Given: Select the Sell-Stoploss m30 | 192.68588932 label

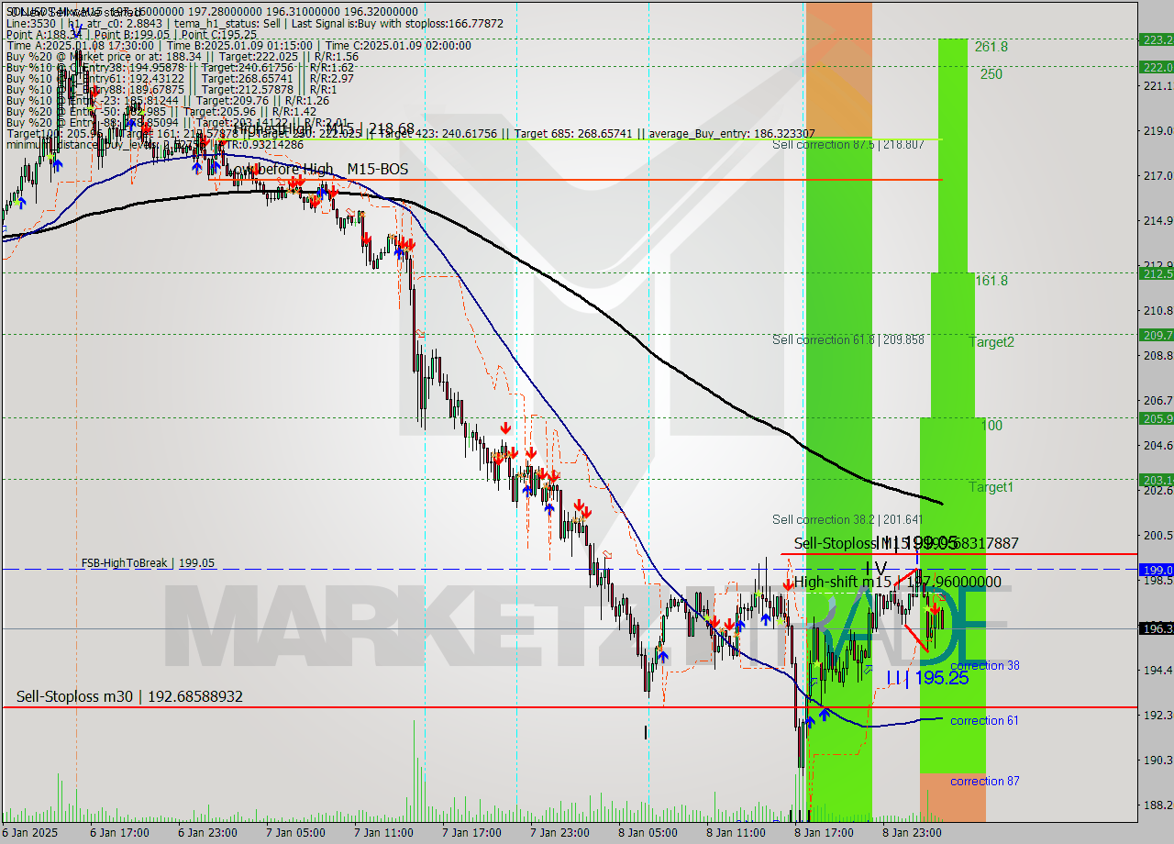Looking at the screenshot, I should (129, 697).
